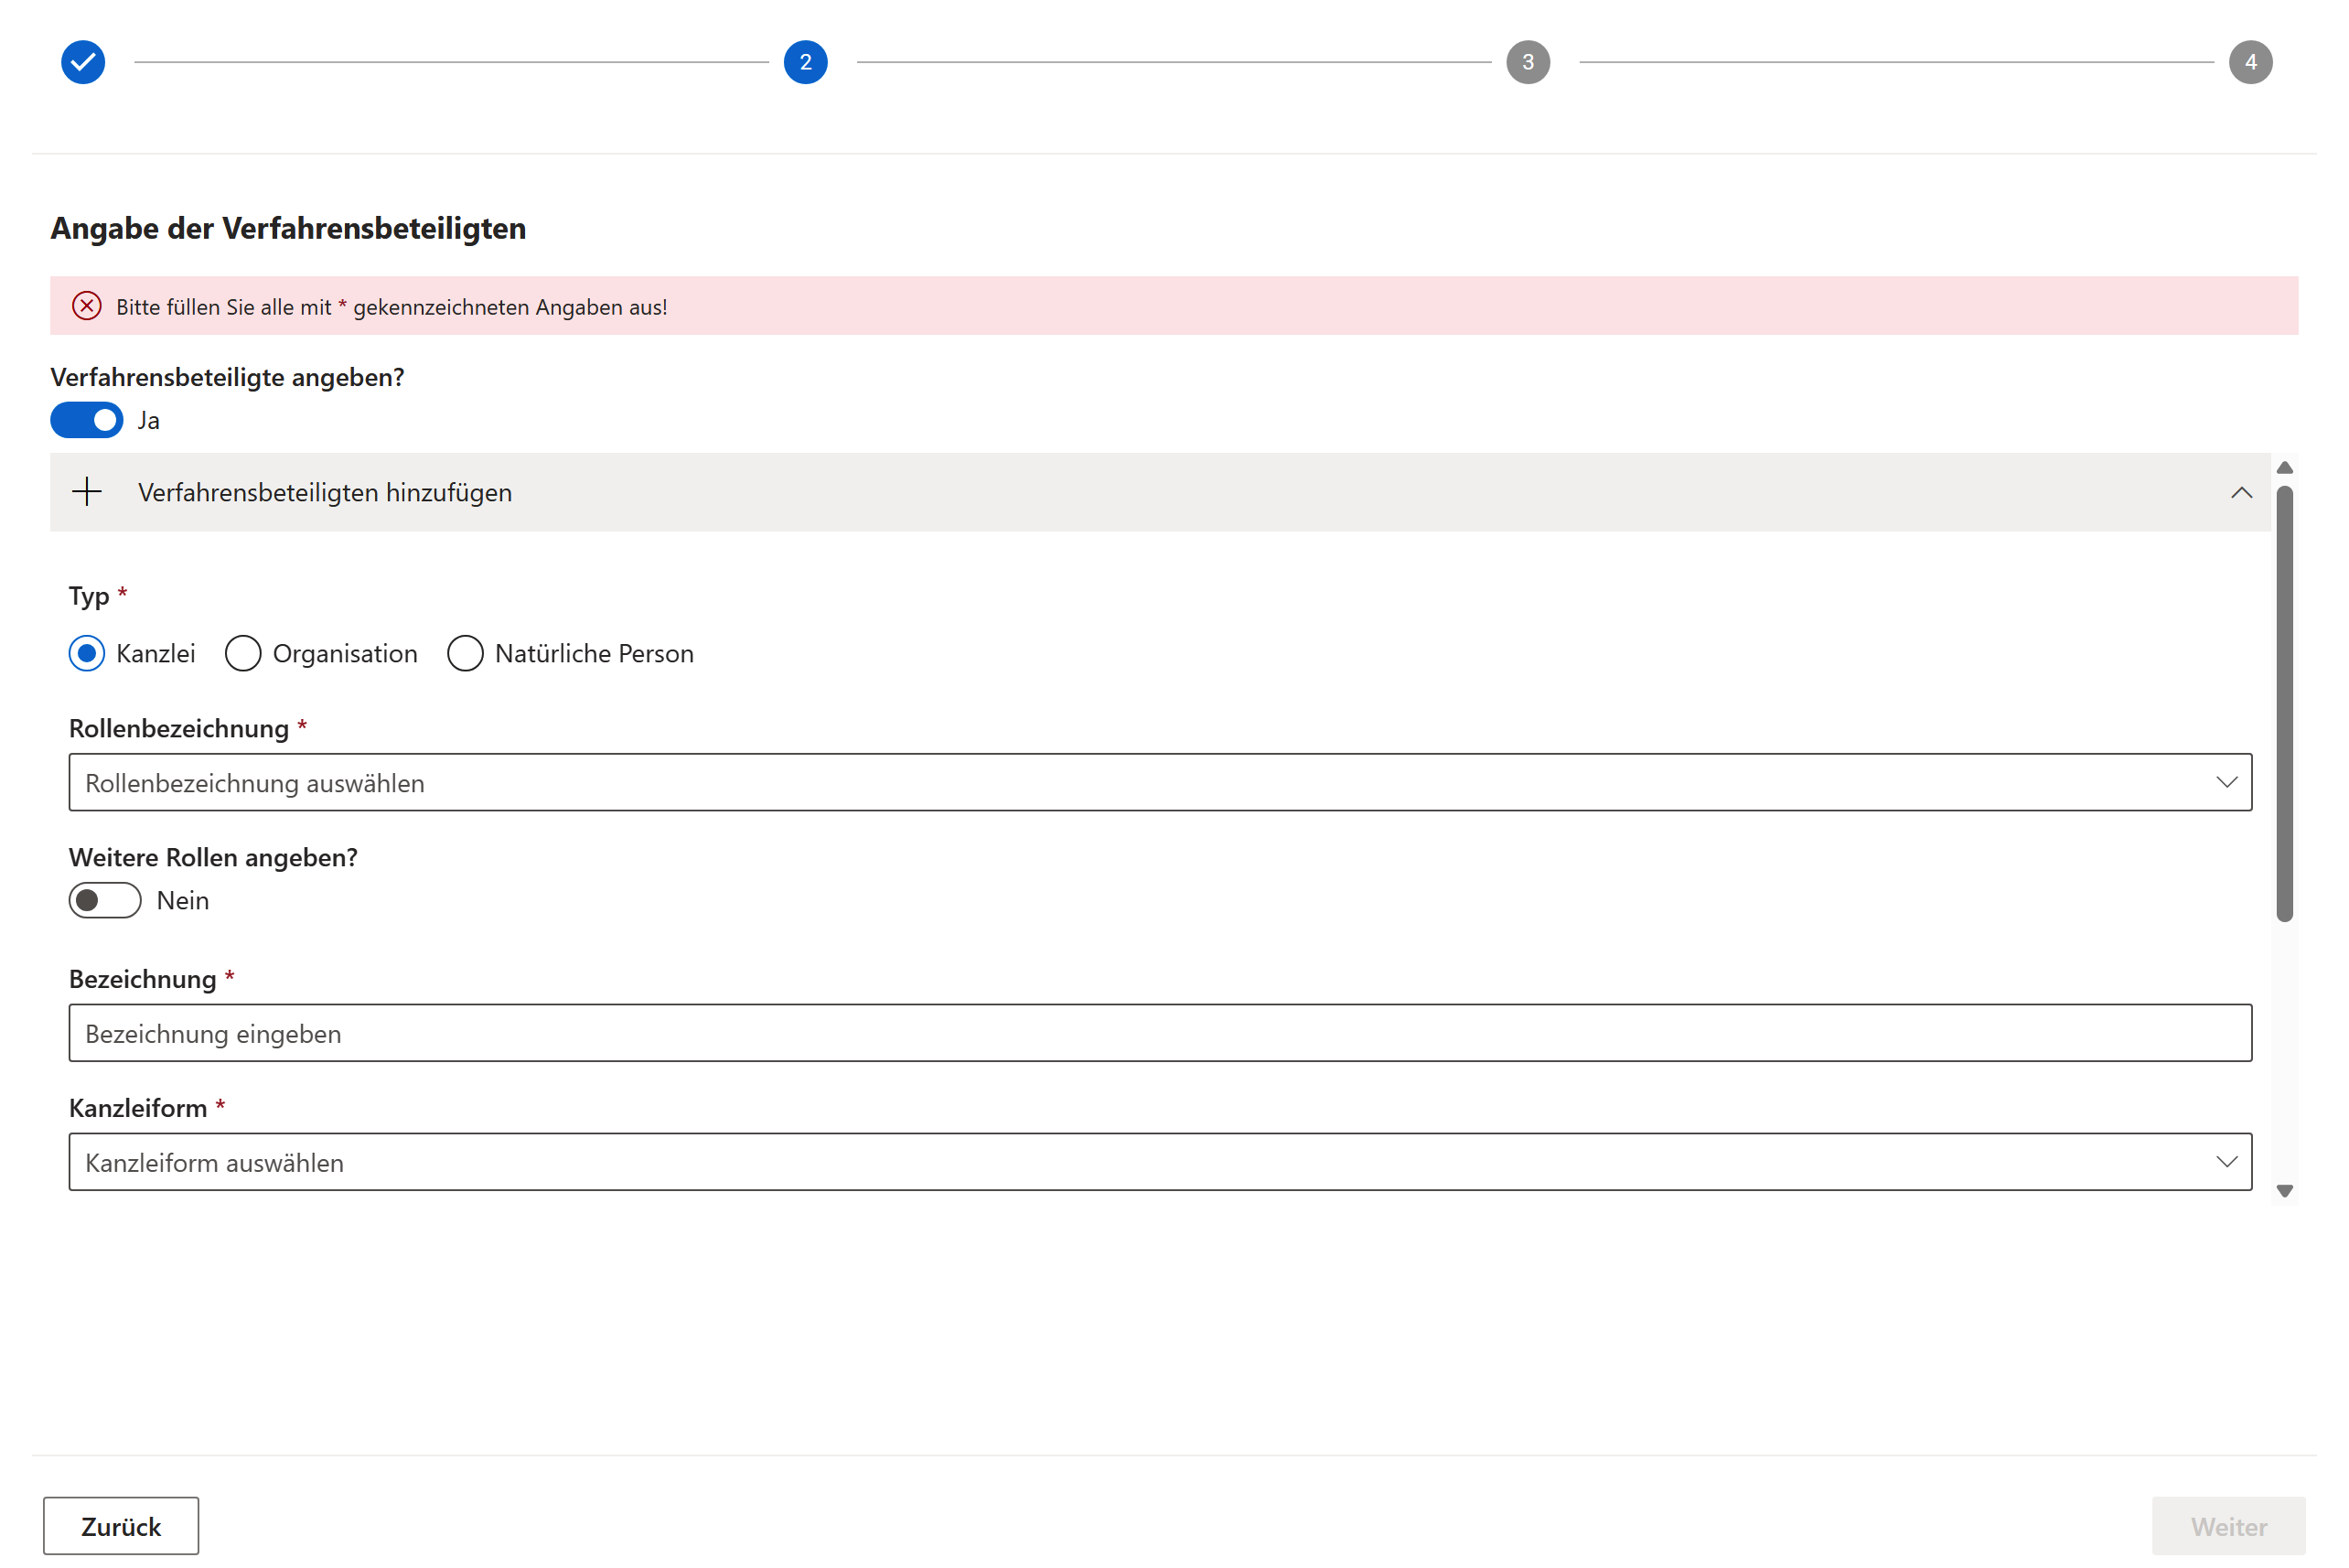Click the Zurück button
Viewport: 2349px width, 1568px height.
tap(121, 1526)
